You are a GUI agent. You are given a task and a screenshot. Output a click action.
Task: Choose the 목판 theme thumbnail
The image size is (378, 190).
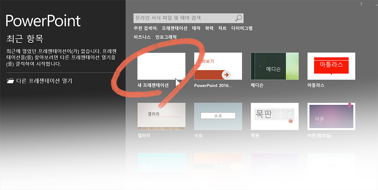(x=274, y=116)
